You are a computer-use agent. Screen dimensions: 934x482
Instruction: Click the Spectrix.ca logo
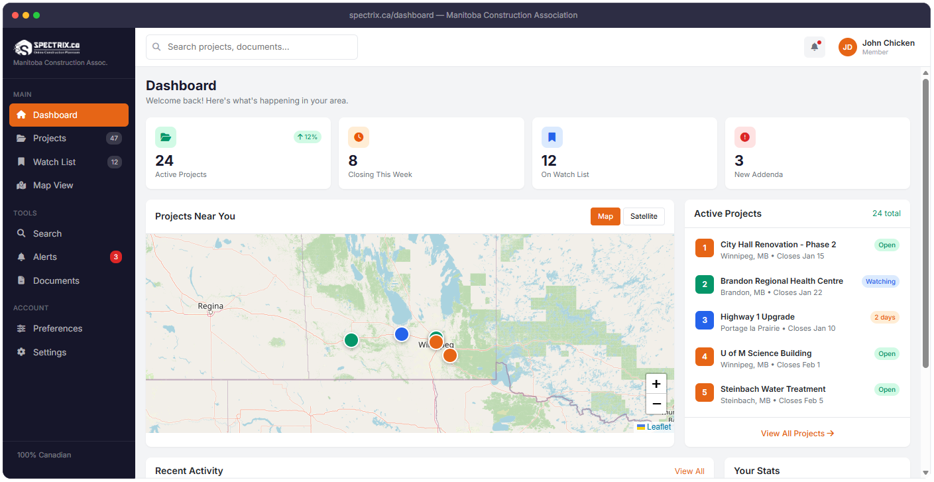tap(46, 47)
